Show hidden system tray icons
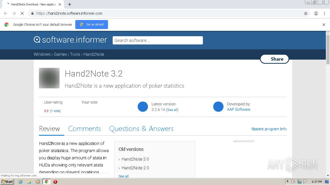Viewport: 330px width, 185px height. tap(287, 182)
